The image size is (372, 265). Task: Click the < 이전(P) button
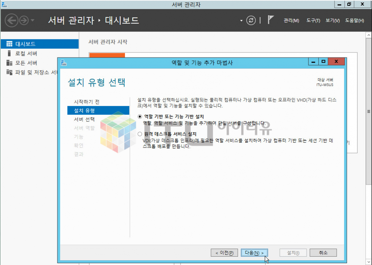224,253
